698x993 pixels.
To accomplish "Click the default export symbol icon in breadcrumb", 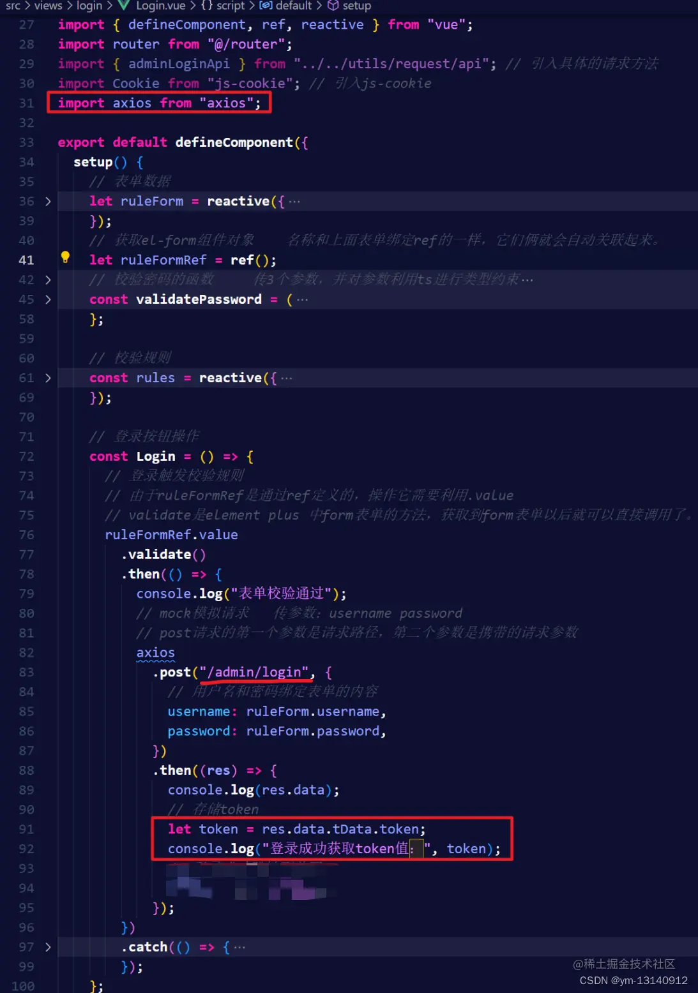I will (266, 6).
